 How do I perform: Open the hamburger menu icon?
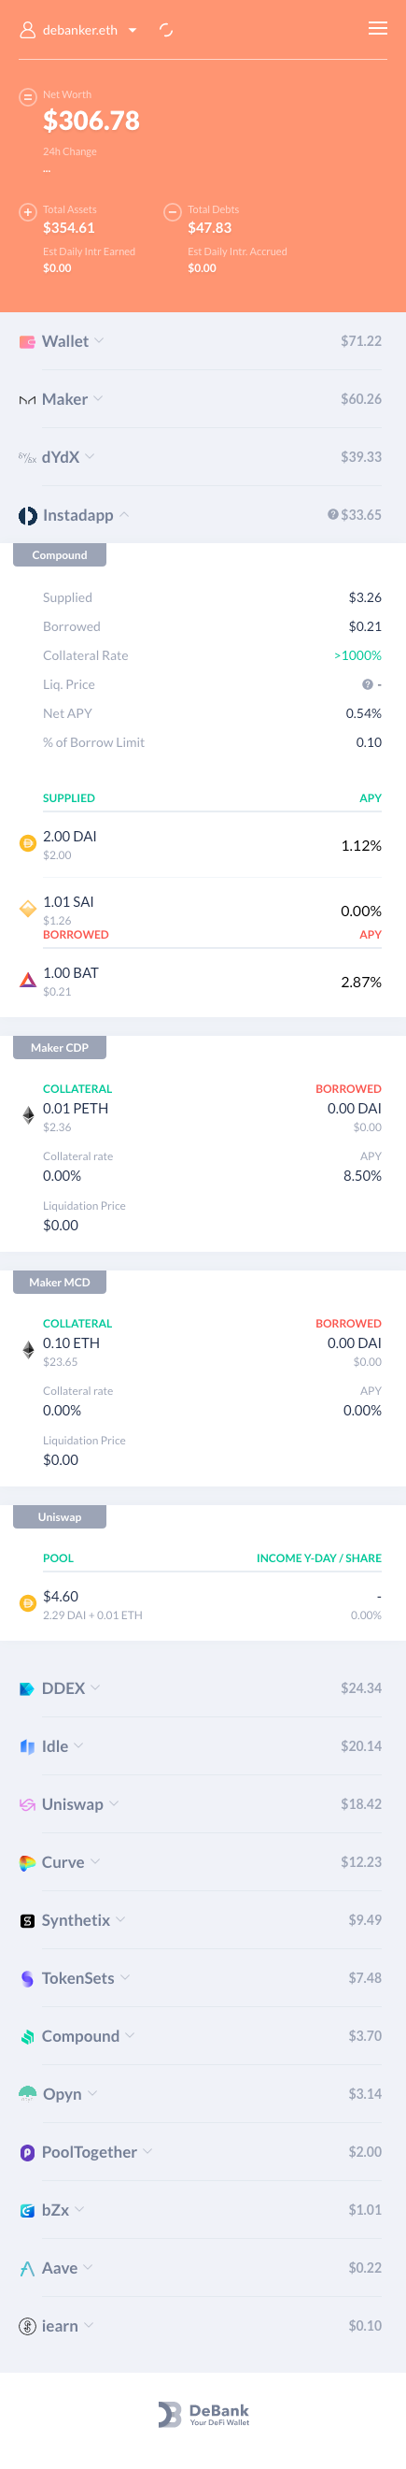click(377, 29)
